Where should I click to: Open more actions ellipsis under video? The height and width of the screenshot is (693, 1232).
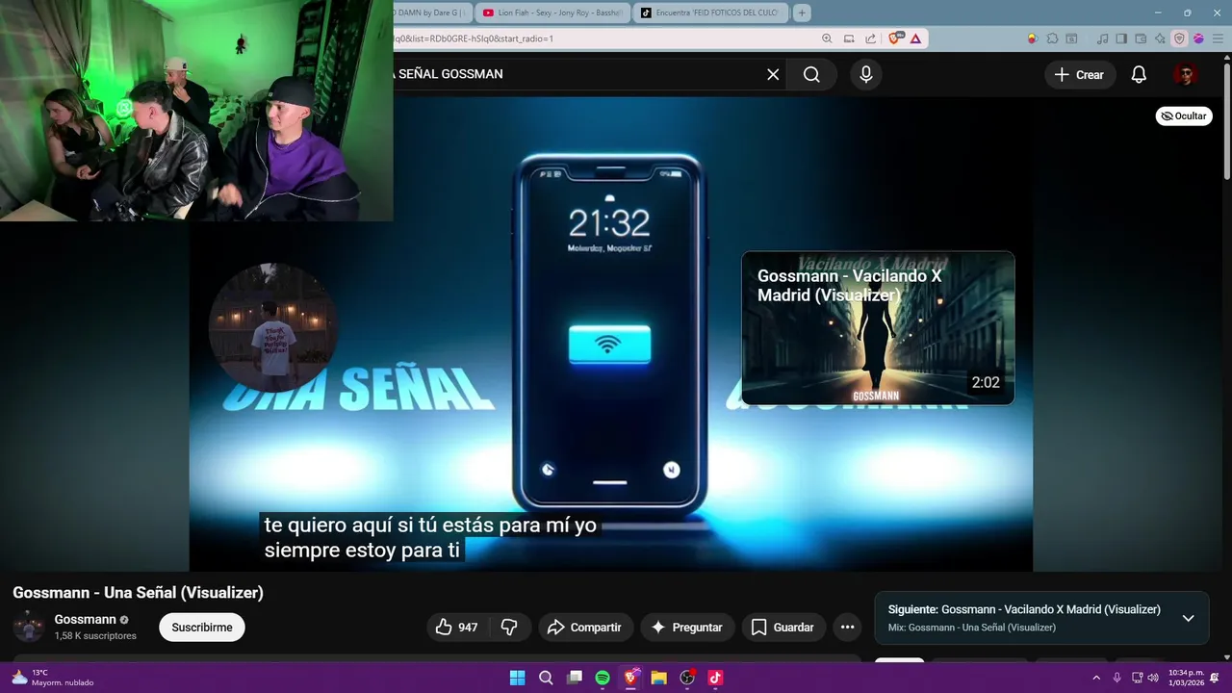(847, 628)
